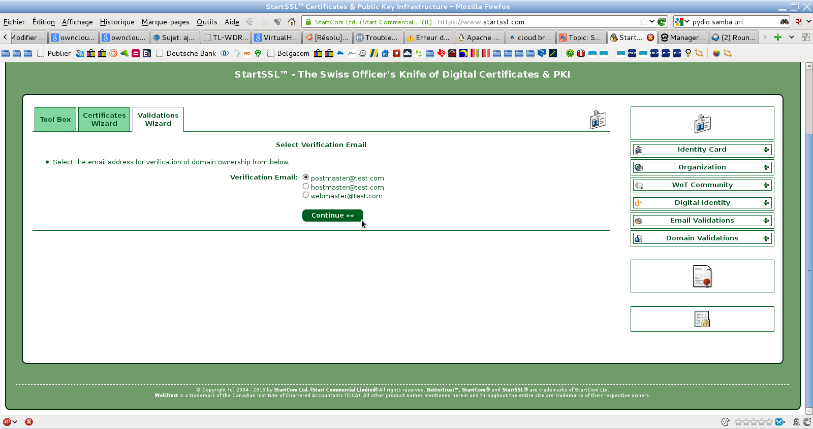This screenshot has height=429, width=813.
Task: Click the ID badge icon beside wizard tabs
Action: click(x=598, y=120)
